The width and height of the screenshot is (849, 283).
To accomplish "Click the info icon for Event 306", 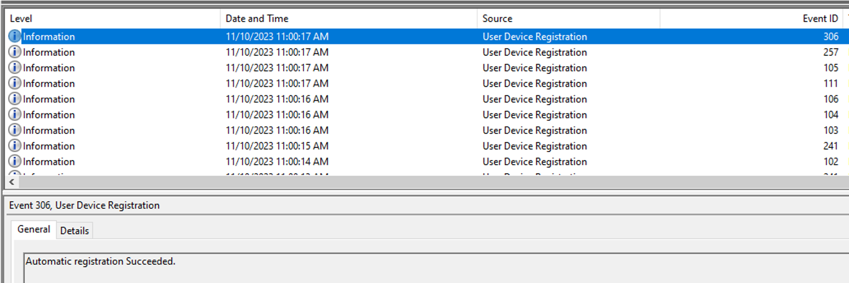I will pyautogui.click(x=15, y=37).
